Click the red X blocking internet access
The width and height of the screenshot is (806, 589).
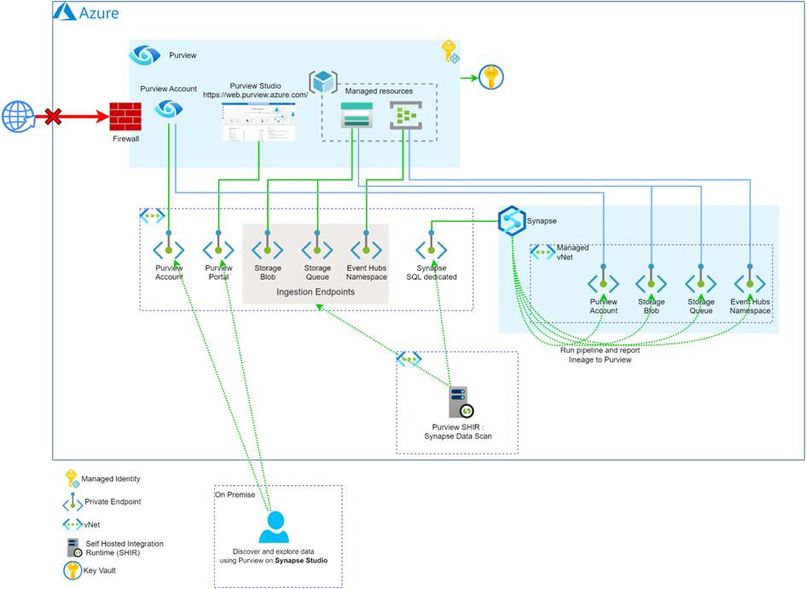(x=52, y=115)
